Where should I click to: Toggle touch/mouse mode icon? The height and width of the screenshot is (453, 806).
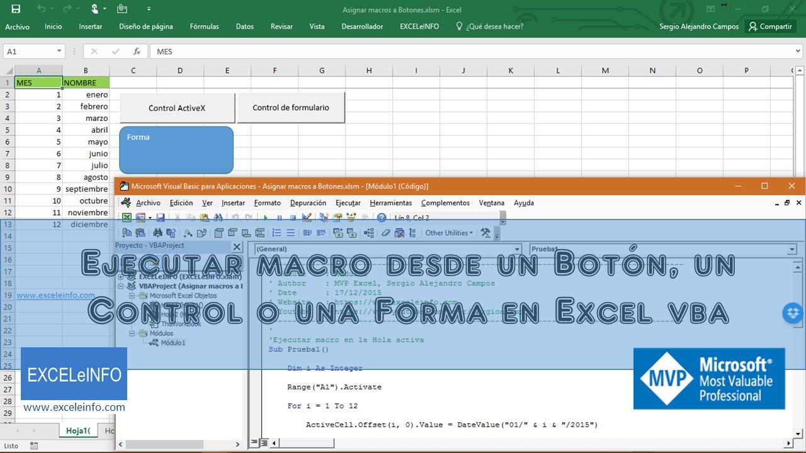click(94, 9)
